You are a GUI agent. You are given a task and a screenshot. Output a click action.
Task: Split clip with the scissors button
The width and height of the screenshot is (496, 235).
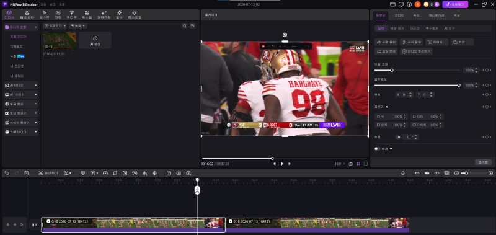[48, 173]
